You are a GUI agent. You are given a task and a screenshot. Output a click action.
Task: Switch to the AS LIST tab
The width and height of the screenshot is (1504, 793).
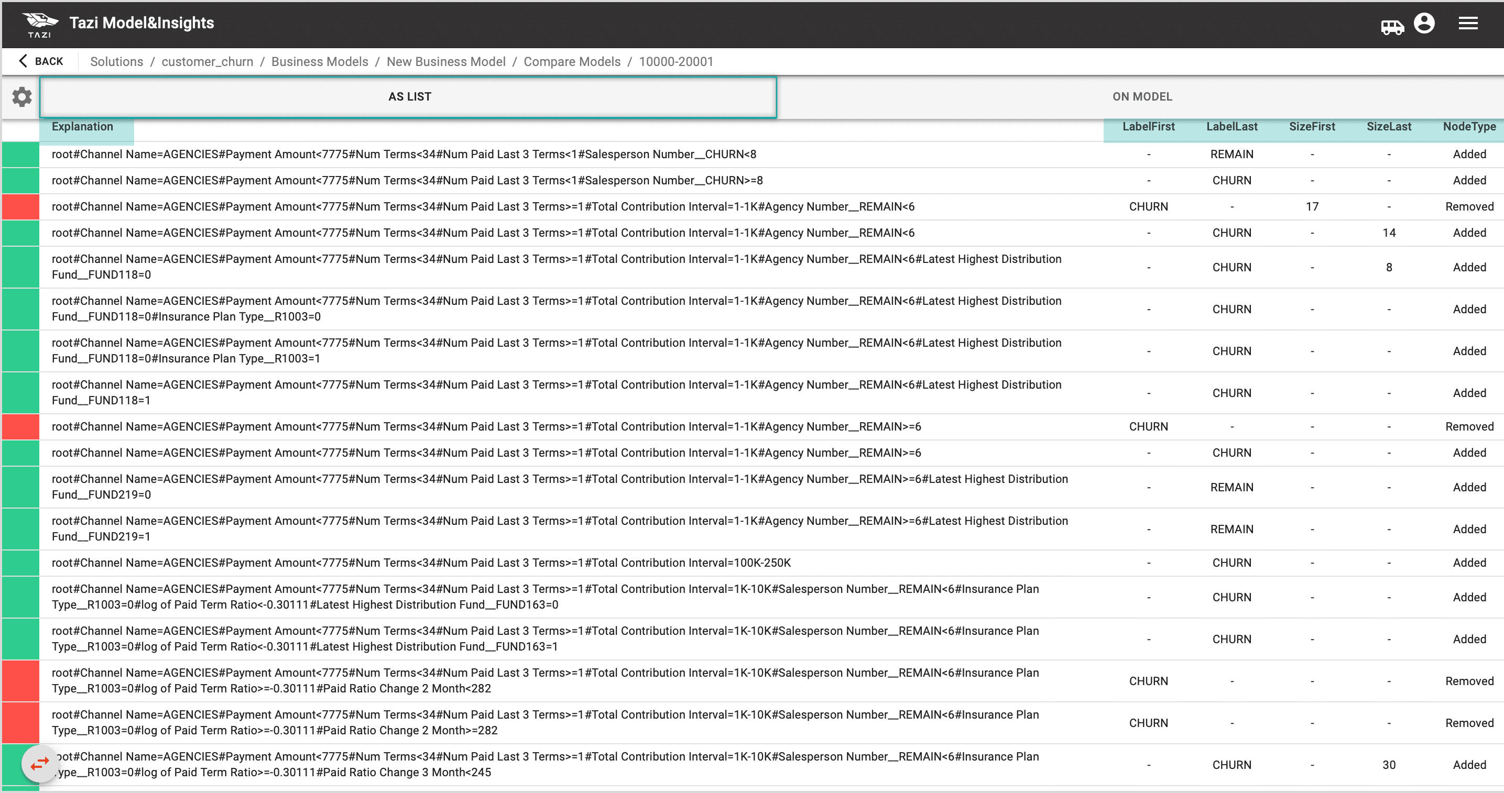point(408,97)
